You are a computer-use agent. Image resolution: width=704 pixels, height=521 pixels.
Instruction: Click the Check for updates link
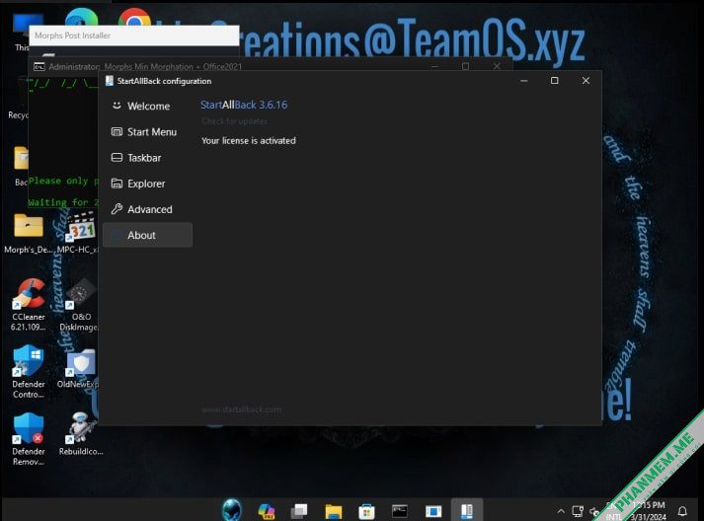pyautogui.click(x=234, y=121)
